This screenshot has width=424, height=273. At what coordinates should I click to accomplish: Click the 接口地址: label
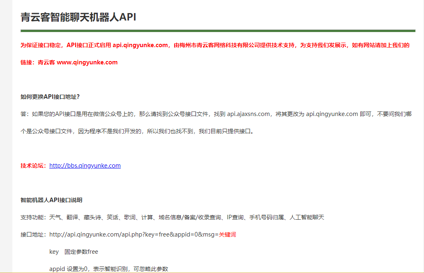tap(34, 235)
